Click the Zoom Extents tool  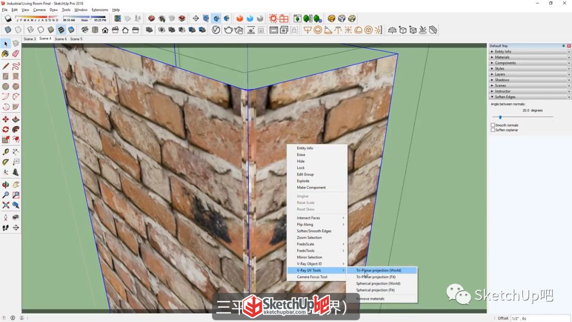5,205
